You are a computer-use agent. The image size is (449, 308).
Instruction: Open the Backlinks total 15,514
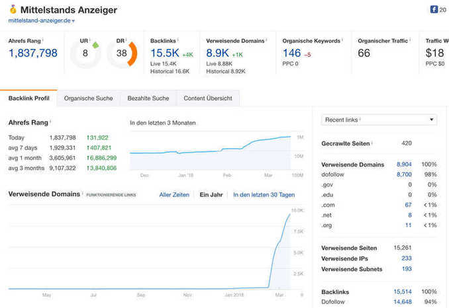tap(403, 291)
